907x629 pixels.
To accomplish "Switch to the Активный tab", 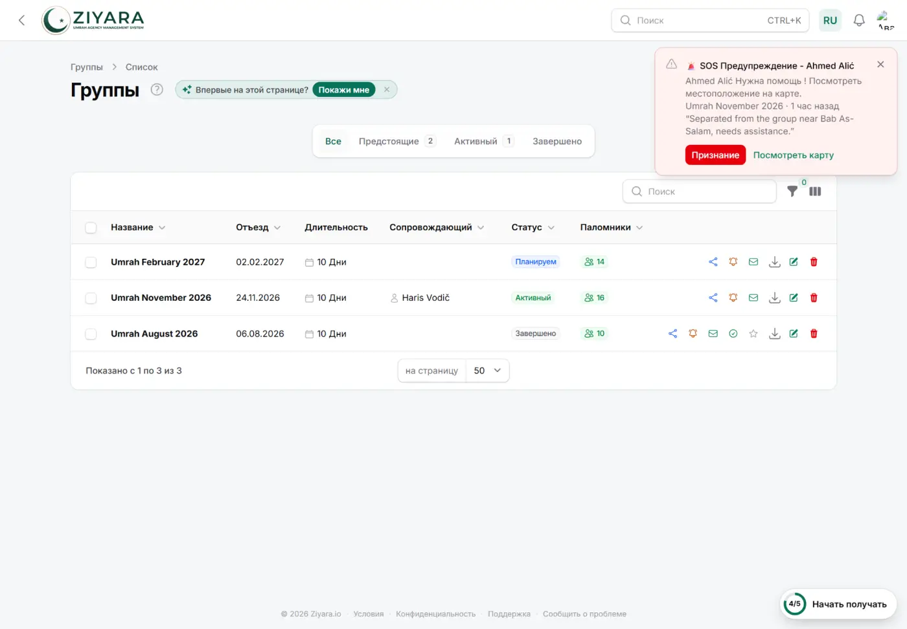I will [484, 141].
